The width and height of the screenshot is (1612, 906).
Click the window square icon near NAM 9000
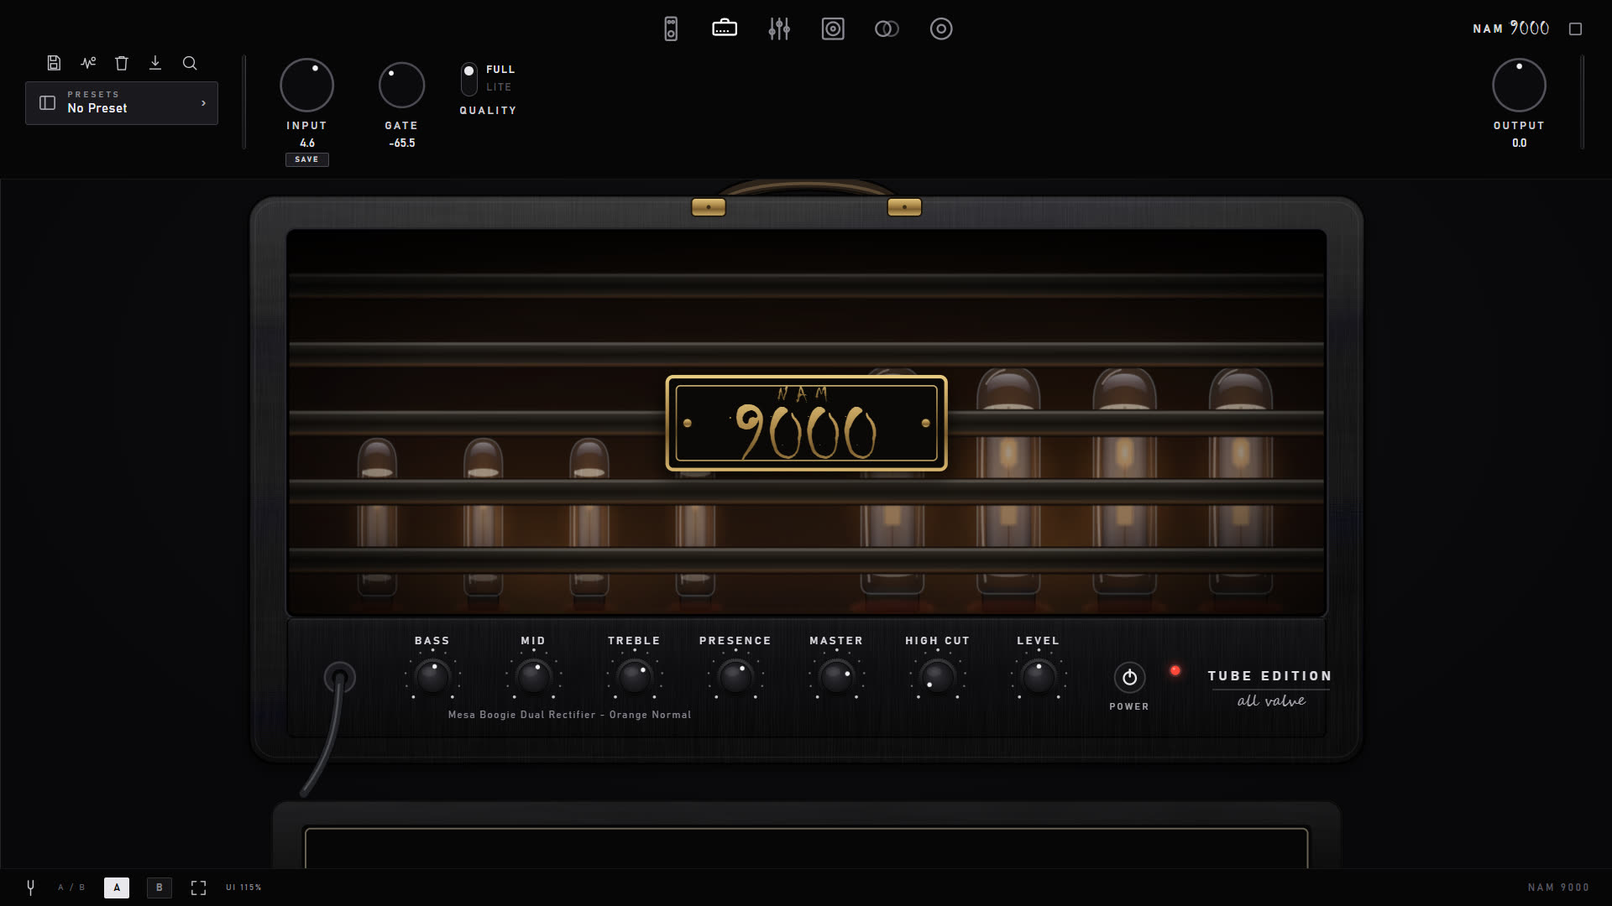coord(1575,29)
